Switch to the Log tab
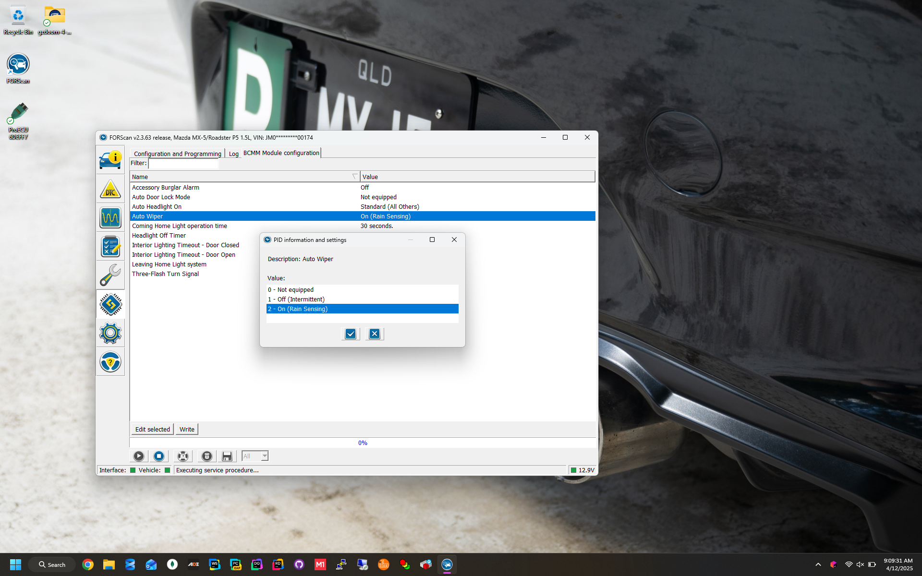 point(233,154)
